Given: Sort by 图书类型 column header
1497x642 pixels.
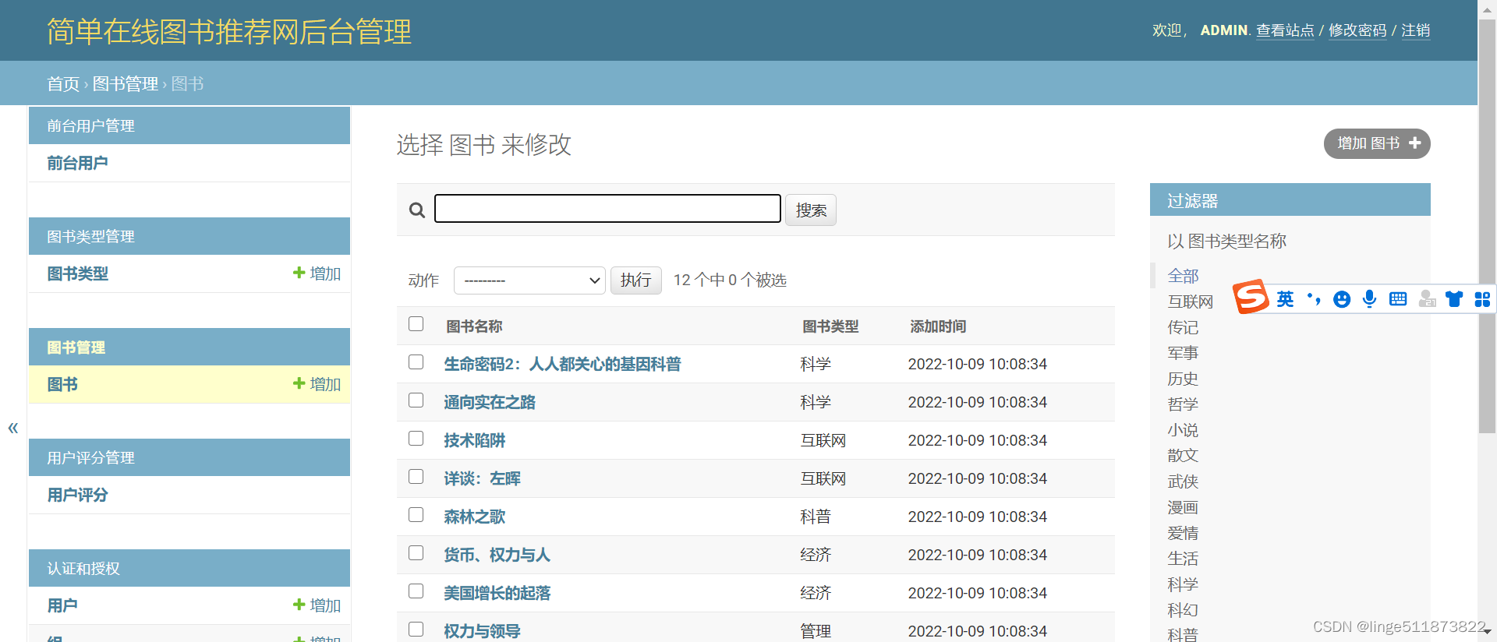Looking at the screenshot, I should [x=830, y=326].
